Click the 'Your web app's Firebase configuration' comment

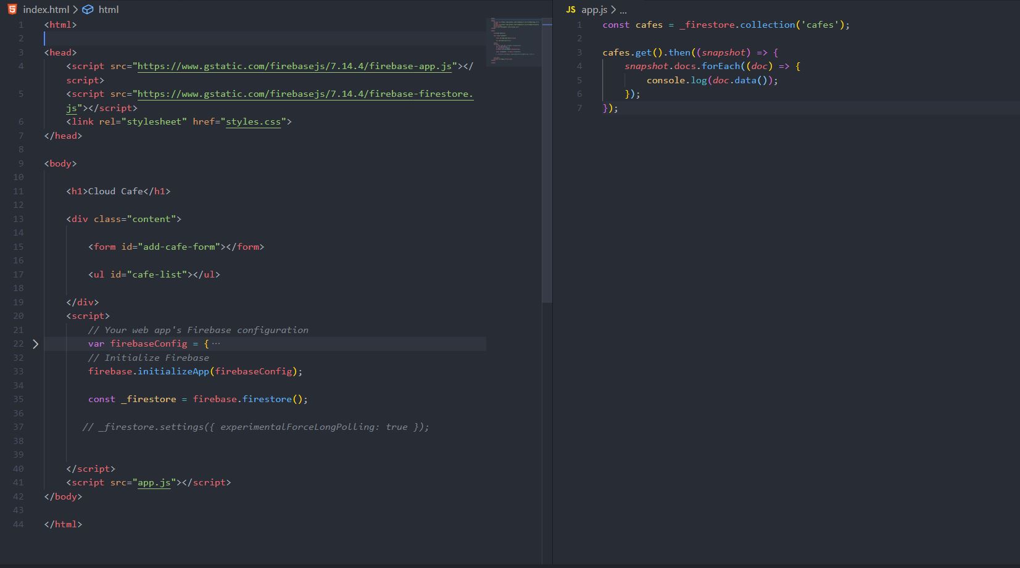pos(198,330)
